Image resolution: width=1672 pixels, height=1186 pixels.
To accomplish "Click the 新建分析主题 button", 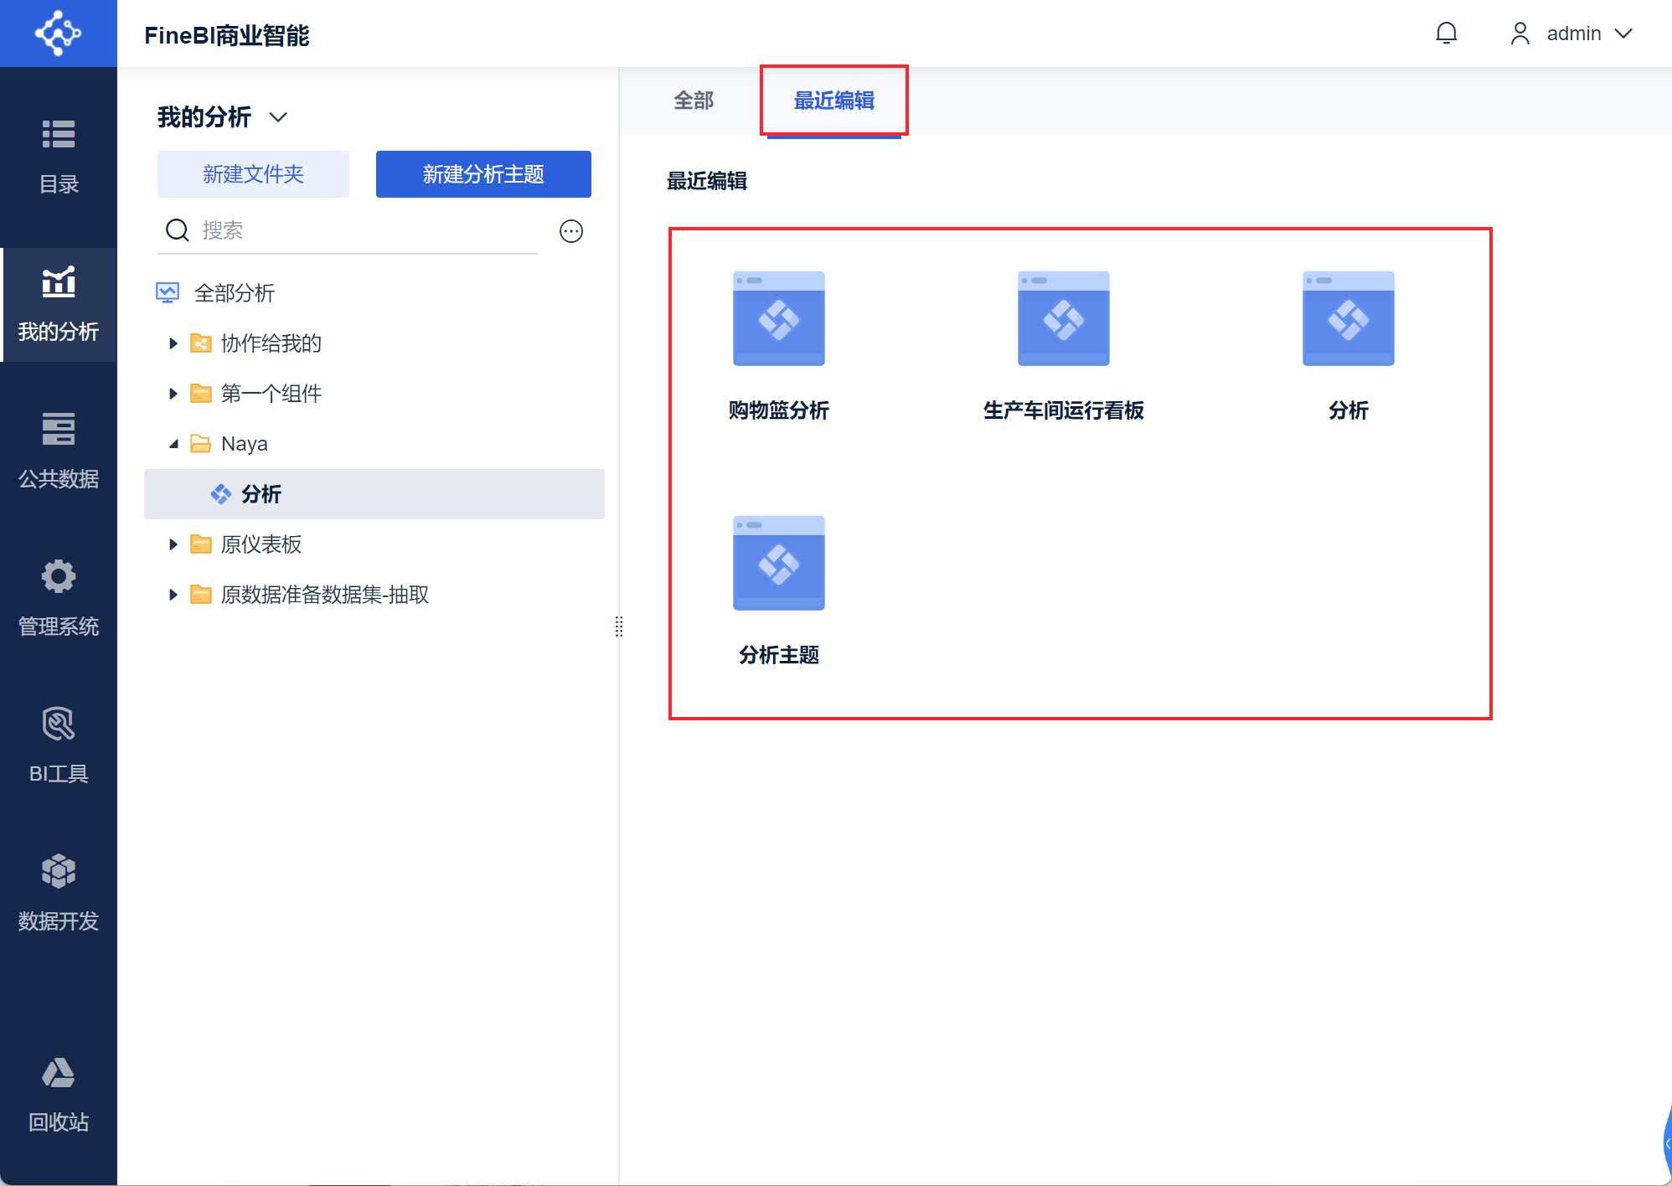I will (483, 174).
